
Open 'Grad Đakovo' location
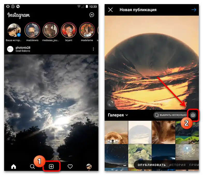pyautogui.click(x=23, y=51)
